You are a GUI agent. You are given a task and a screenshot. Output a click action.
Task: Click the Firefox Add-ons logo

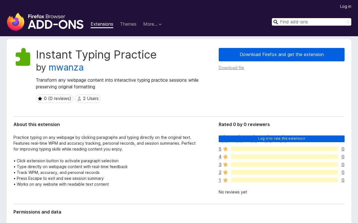tap(45, 22)
